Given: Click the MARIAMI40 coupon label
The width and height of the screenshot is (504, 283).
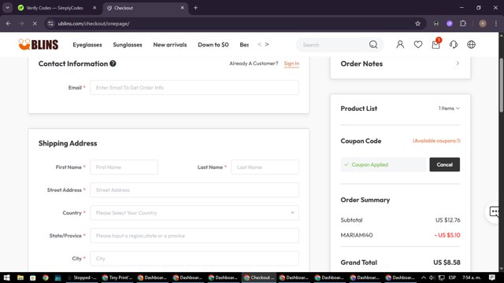Looking at the screenshot, I should [357, 235].
